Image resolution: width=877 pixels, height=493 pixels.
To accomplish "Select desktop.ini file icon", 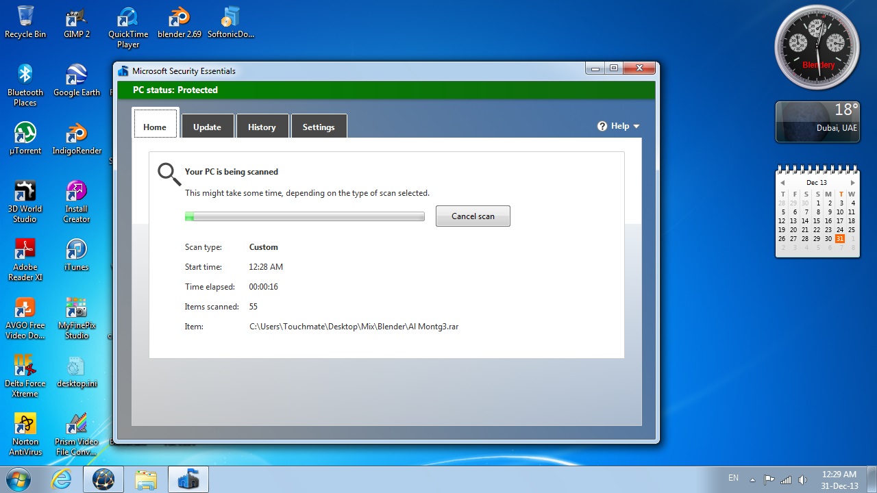I will coord(77,371).
